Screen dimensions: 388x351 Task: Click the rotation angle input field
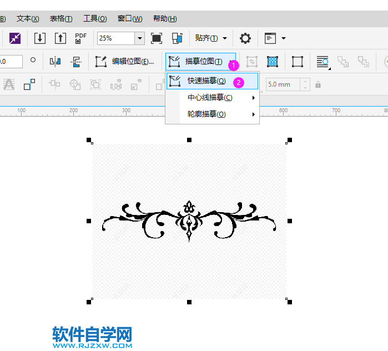11,62
